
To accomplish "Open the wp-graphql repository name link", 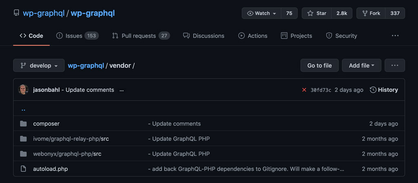I will (x=93, y=13).
